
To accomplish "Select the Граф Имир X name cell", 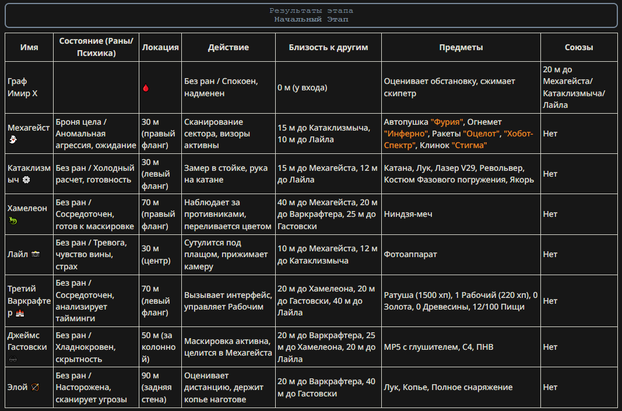I will coord(29,87).
